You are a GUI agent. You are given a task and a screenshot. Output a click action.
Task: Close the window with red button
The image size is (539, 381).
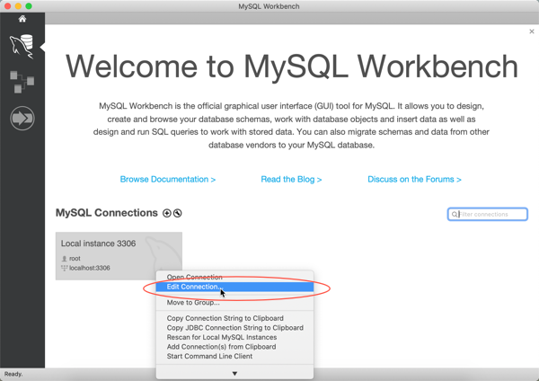tap(7, 6)
